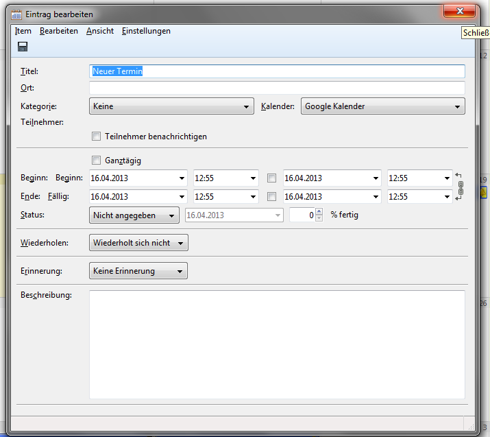Image resolution: width=490 pixels, height=437 pixels.
Task: Check the box before the Fällig date
Action: coord(272,197)
